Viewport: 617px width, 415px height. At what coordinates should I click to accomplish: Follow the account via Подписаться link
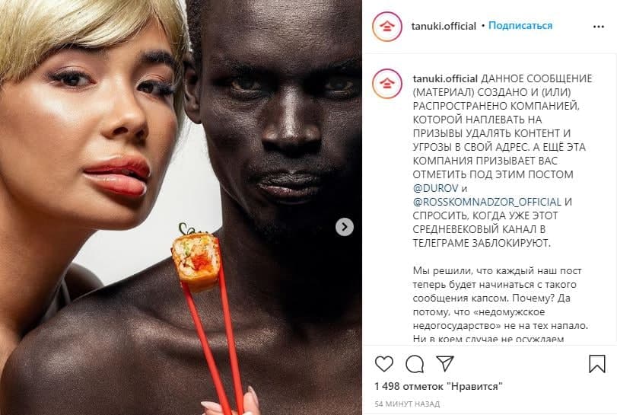coord(520,26)
